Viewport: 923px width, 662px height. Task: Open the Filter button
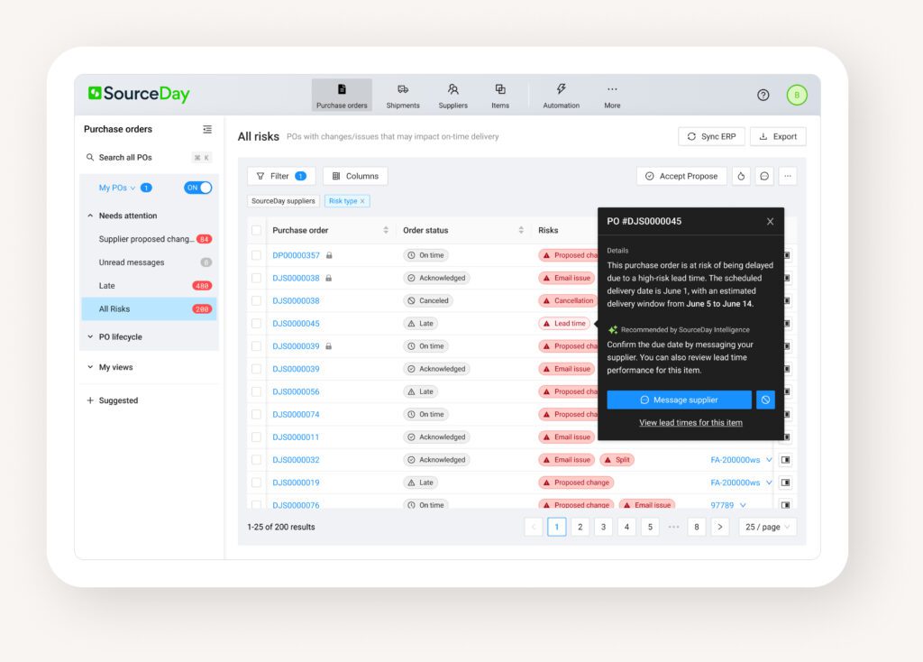click(x=281, y=176)
